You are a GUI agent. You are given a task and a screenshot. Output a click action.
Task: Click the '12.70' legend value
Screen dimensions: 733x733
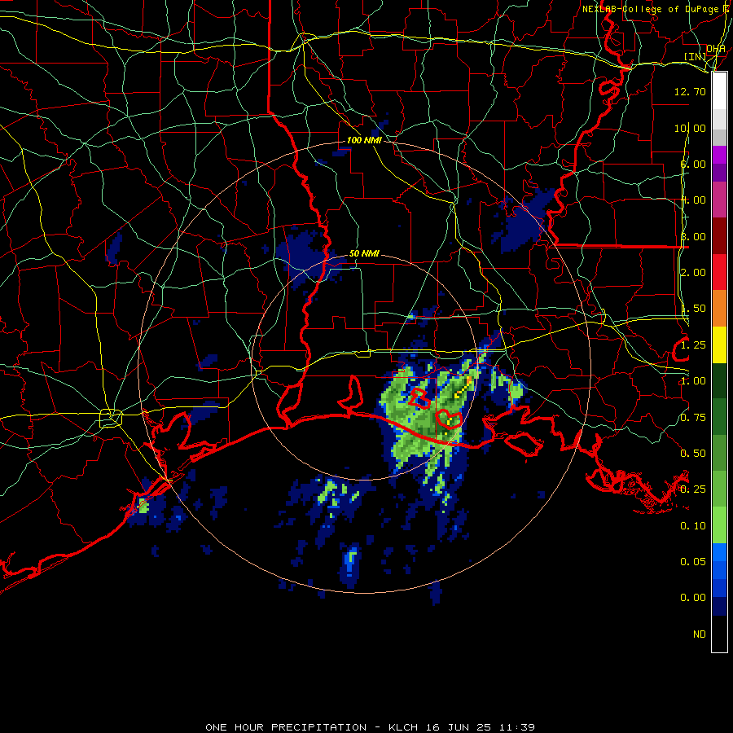point(690,91)
